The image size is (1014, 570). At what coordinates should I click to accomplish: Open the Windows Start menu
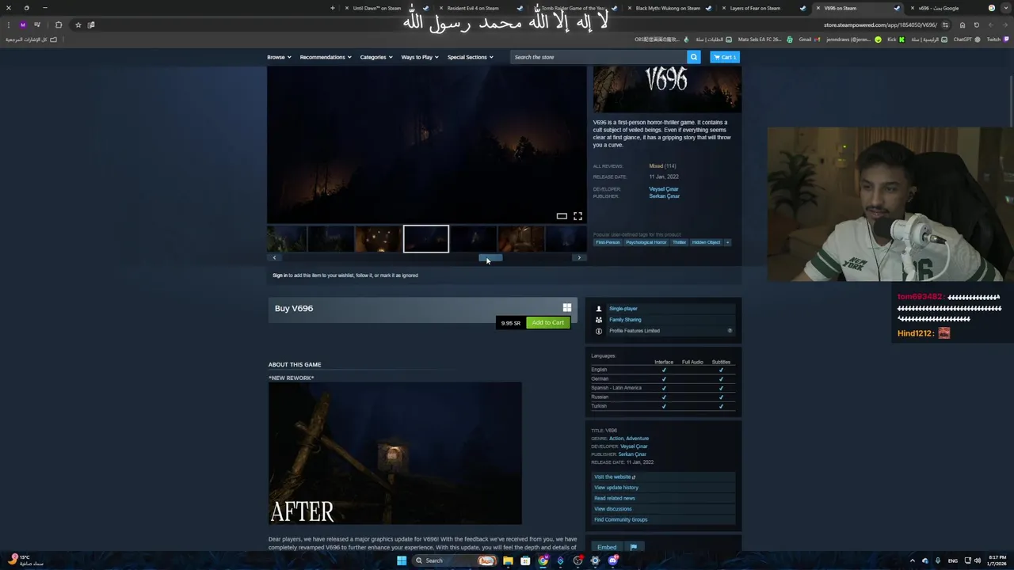[x=402, y=560]
